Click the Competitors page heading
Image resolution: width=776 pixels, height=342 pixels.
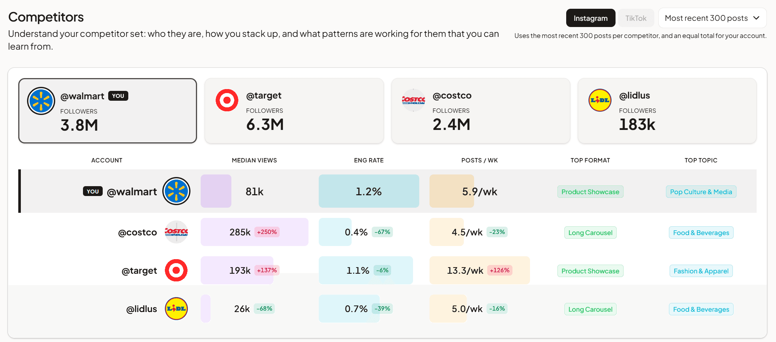click(x=46, y=17)
